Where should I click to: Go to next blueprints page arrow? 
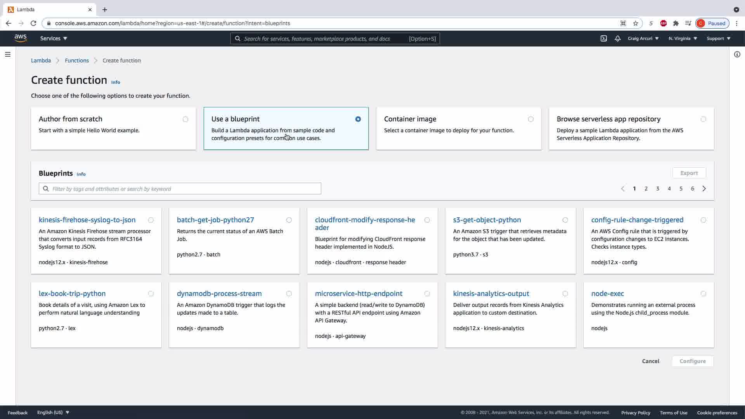(704, 189)
